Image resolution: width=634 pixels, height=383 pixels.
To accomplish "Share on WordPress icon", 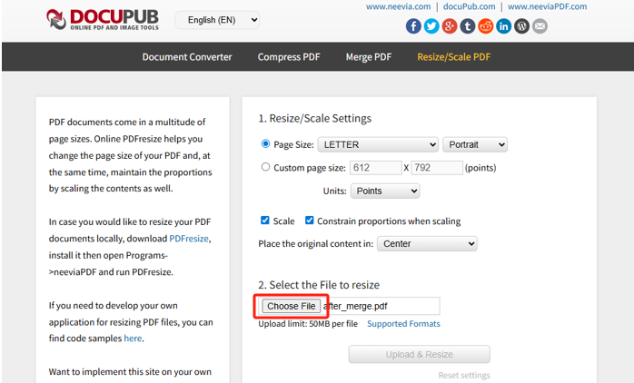I will [521, 26].
